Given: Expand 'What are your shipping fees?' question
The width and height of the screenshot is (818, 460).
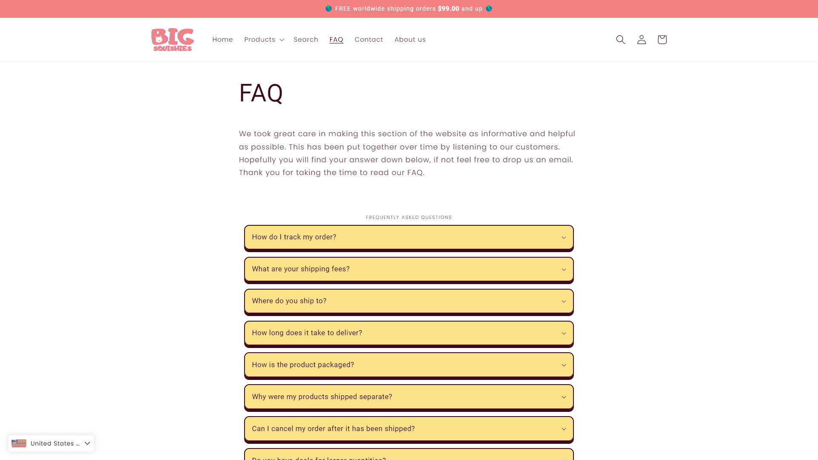Looking at the screenshot, I should coord(409,269).
